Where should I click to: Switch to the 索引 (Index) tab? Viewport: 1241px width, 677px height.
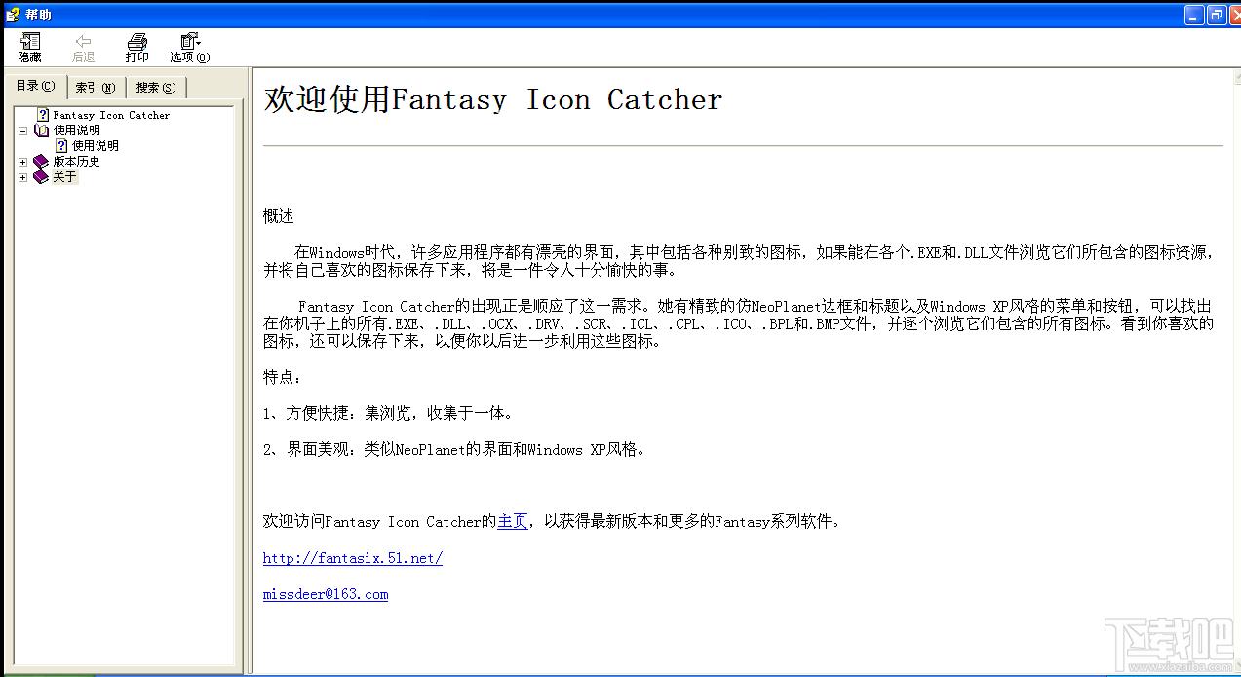[95, 88]
